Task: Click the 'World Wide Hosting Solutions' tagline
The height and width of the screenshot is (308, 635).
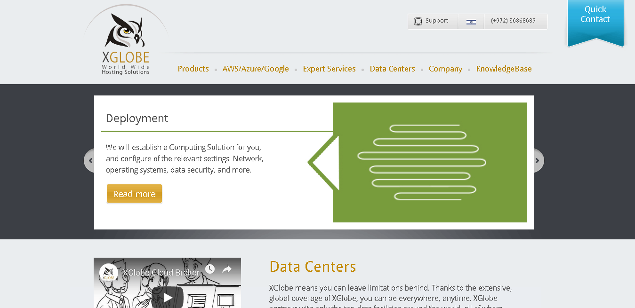Action: [126, 70]
